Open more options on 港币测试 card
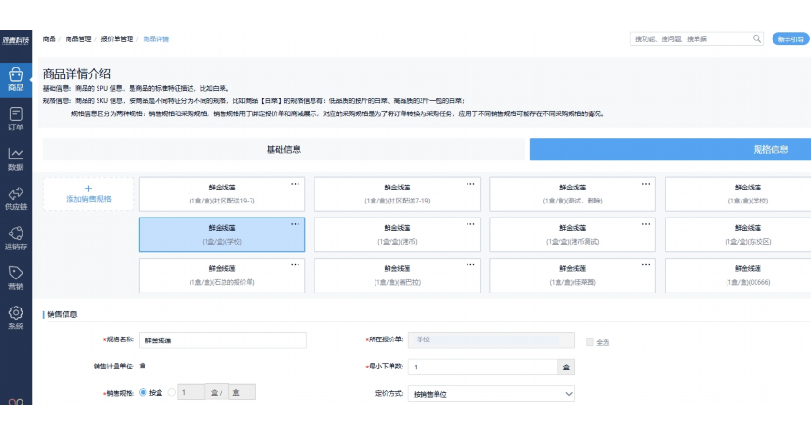Viewport: 811px width, 435px height. coord(646,224)
